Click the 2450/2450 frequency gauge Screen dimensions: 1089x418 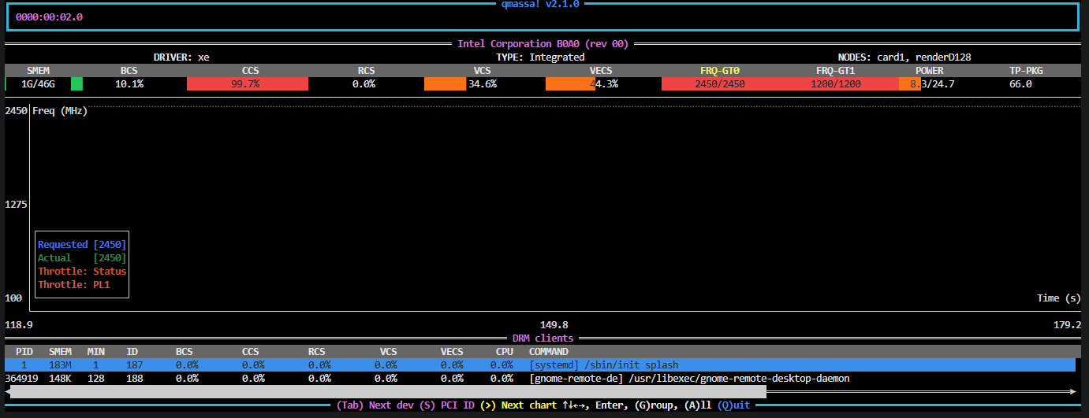[720, 84]
